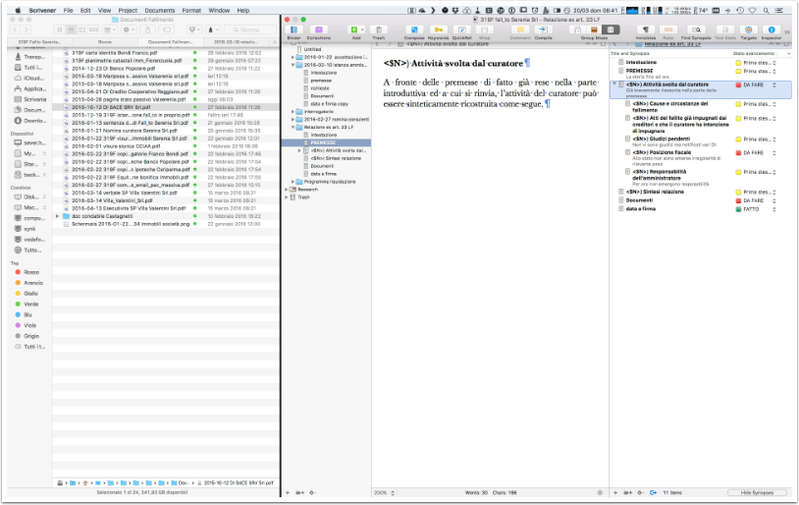
Task: Click add plus at binder bottom
Action: pos(288,493)
